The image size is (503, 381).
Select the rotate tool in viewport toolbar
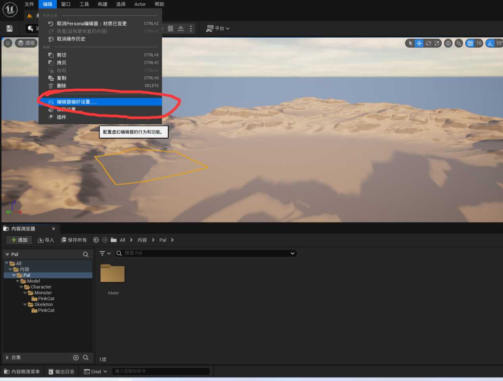tap(428, 43)
